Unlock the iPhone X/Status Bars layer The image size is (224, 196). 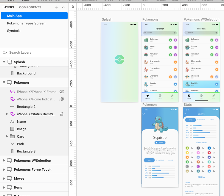[x=62, y=114]
